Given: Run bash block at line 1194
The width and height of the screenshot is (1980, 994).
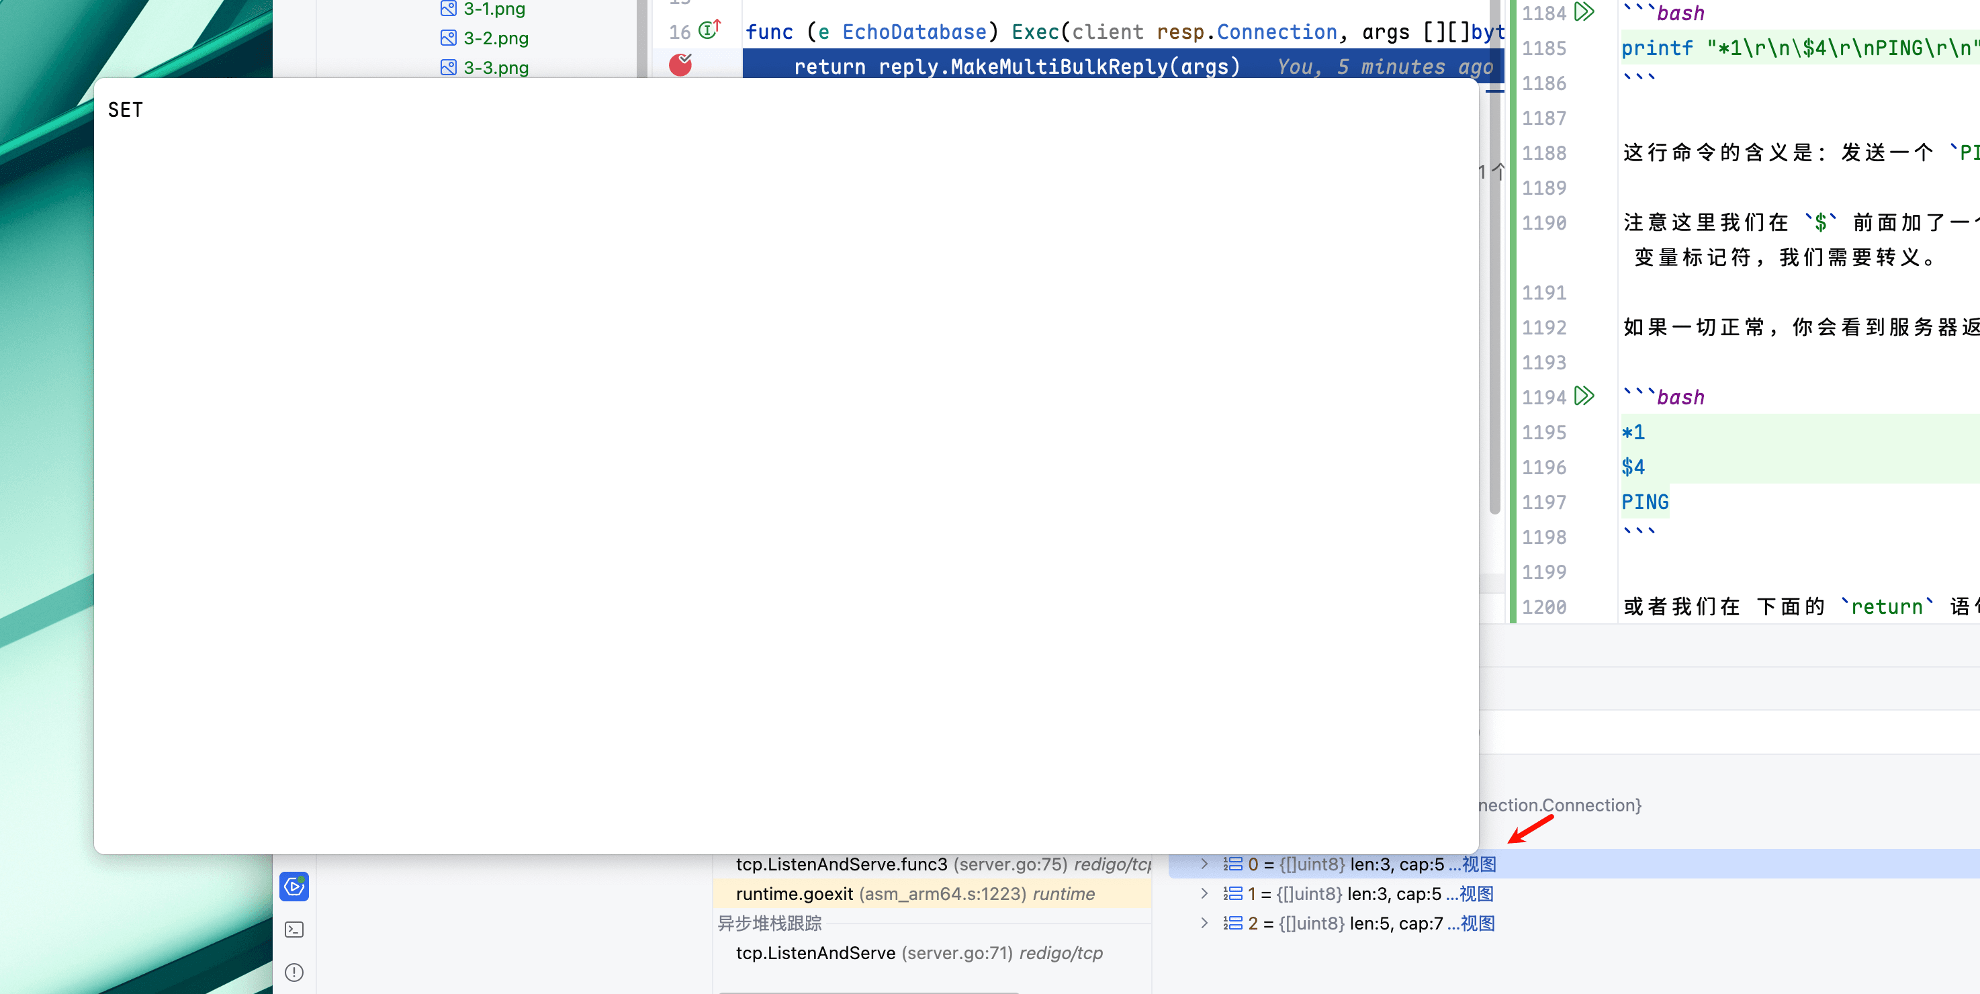Looking at the screenshot, I should 1584,396.
